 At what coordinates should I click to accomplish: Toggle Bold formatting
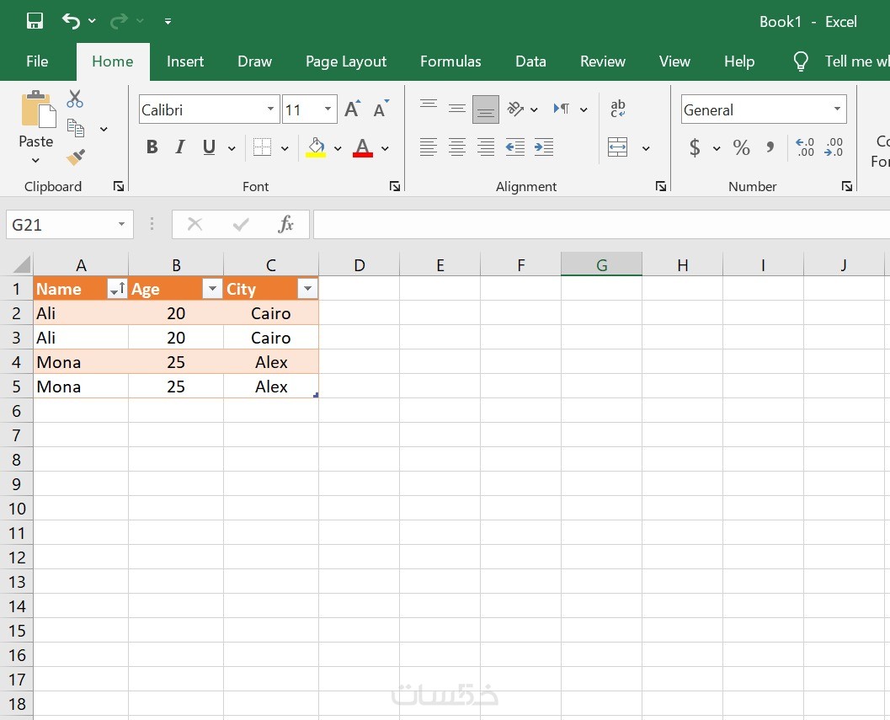tap(152, 147)
